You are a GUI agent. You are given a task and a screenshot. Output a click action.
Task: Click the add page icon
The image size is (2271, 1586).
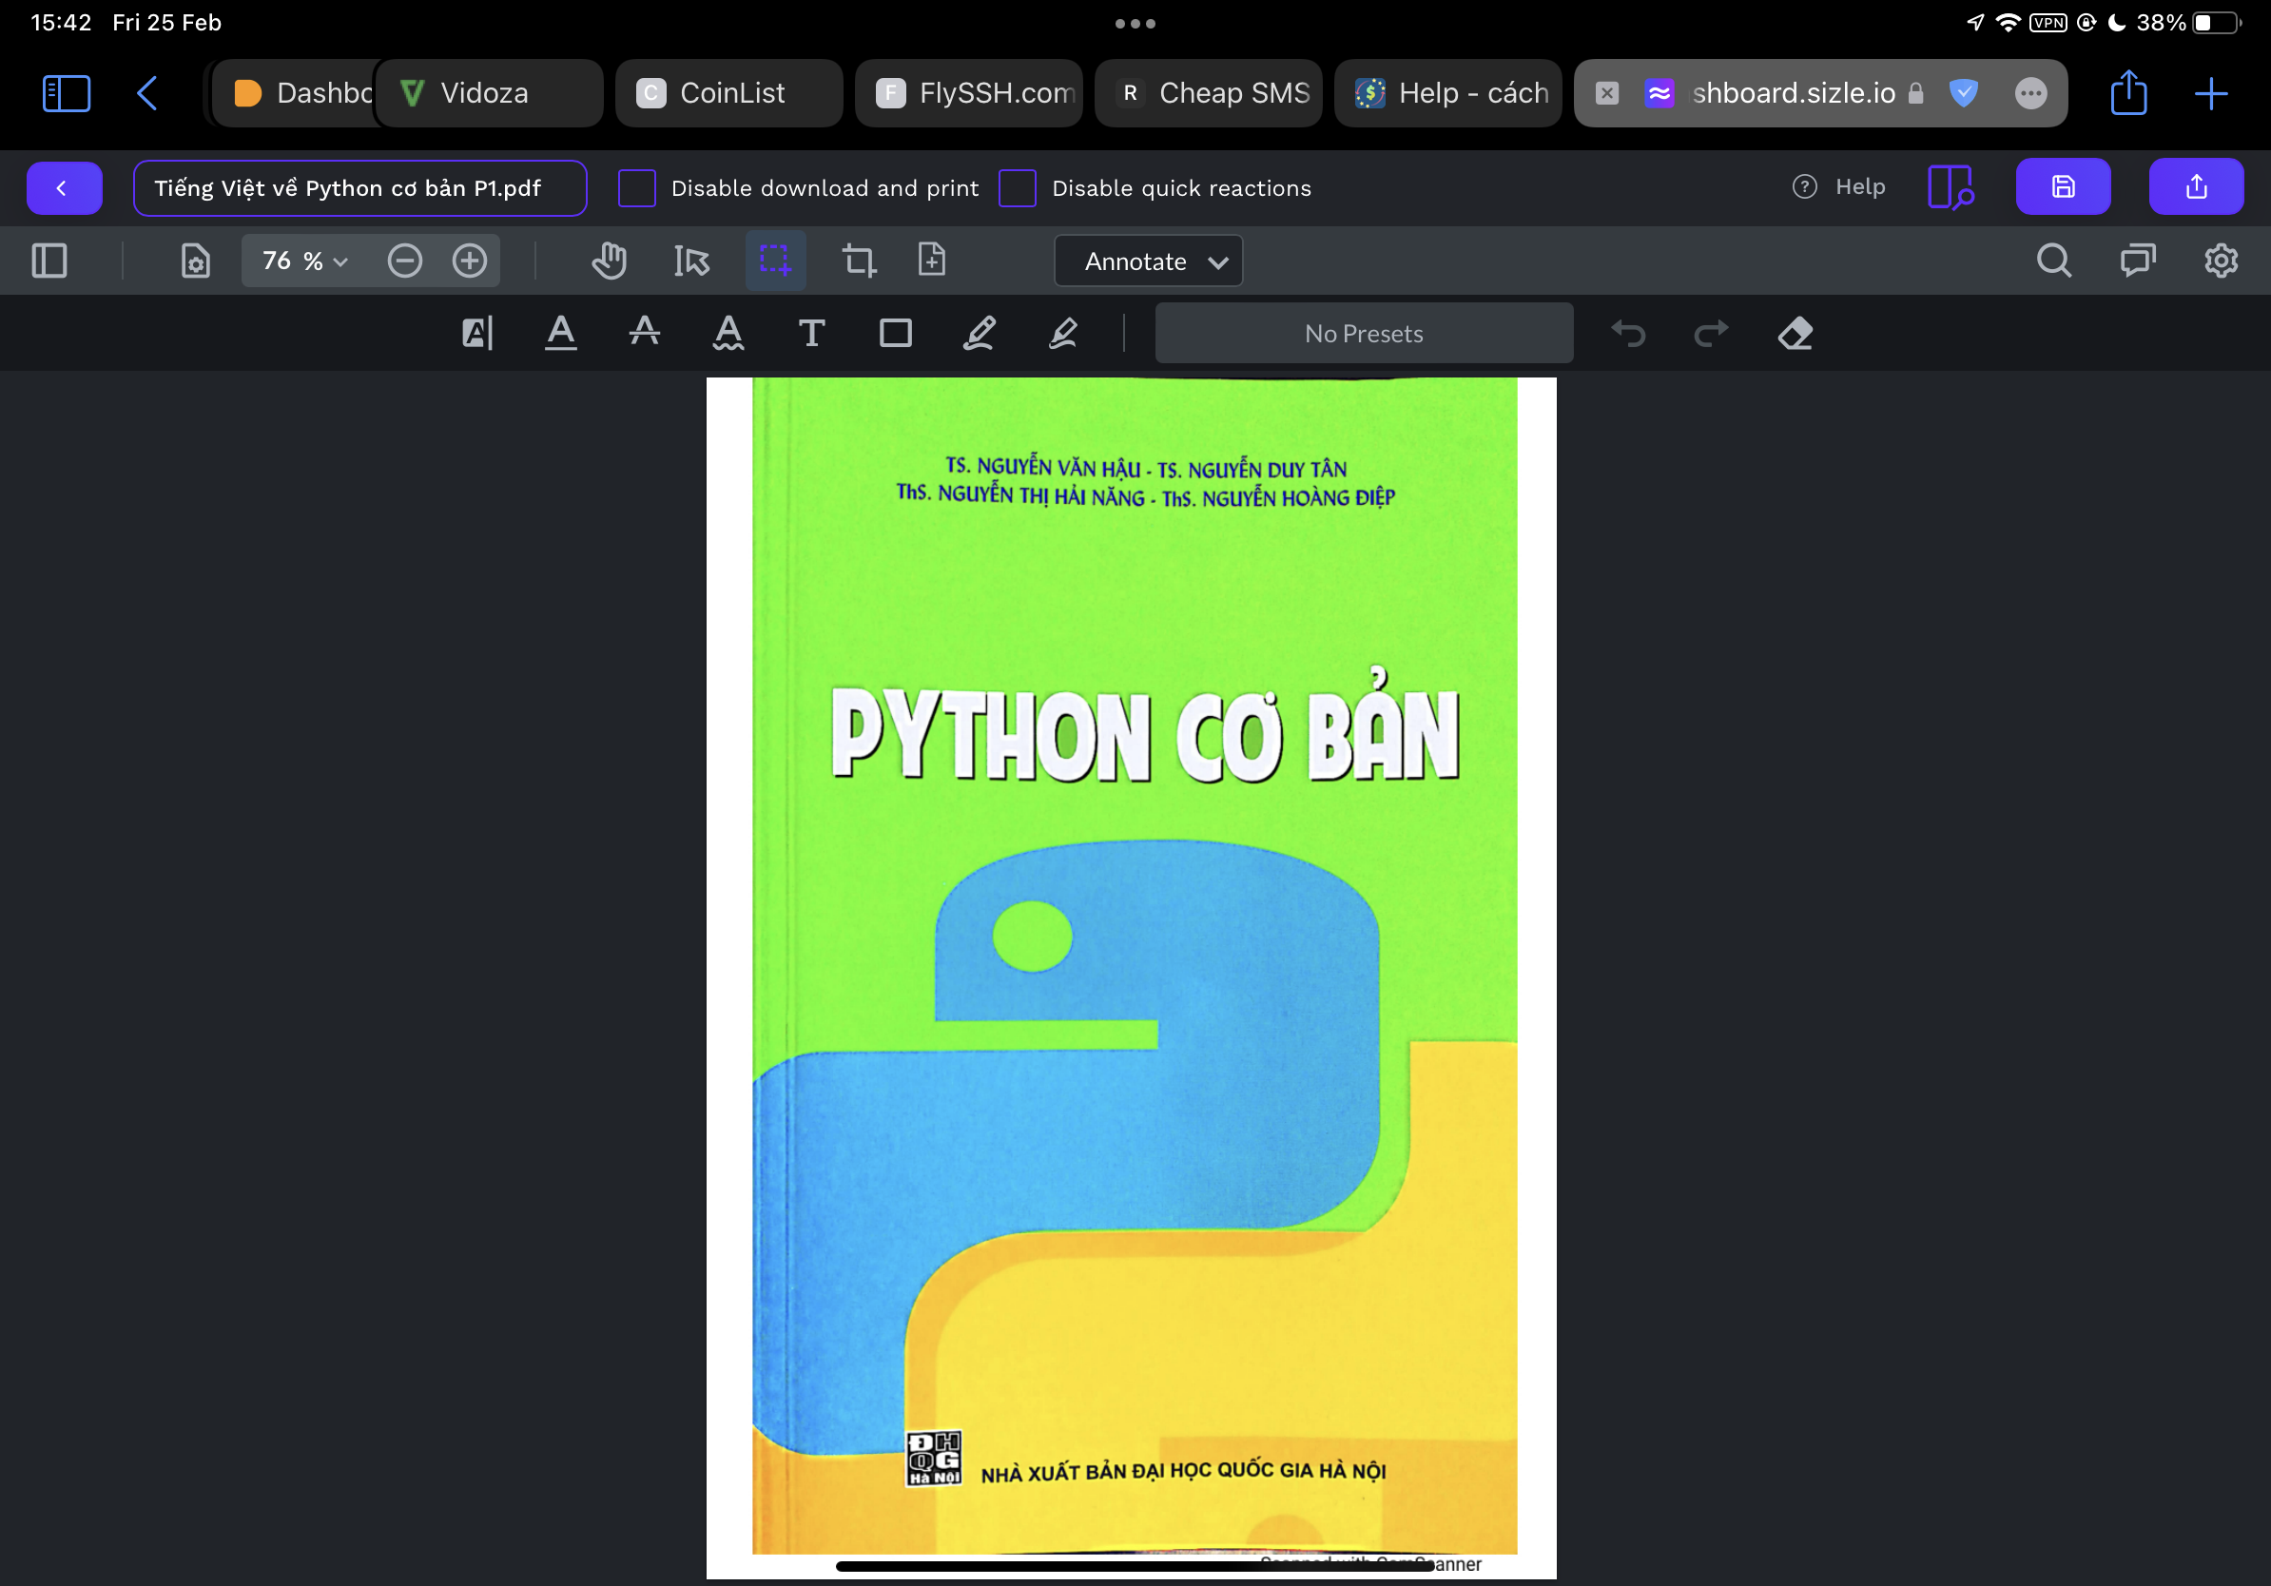tap(932, 259)
